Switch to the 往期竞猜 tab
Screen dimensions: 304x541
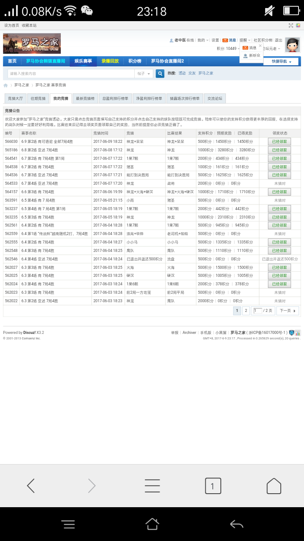coord(38,98)
